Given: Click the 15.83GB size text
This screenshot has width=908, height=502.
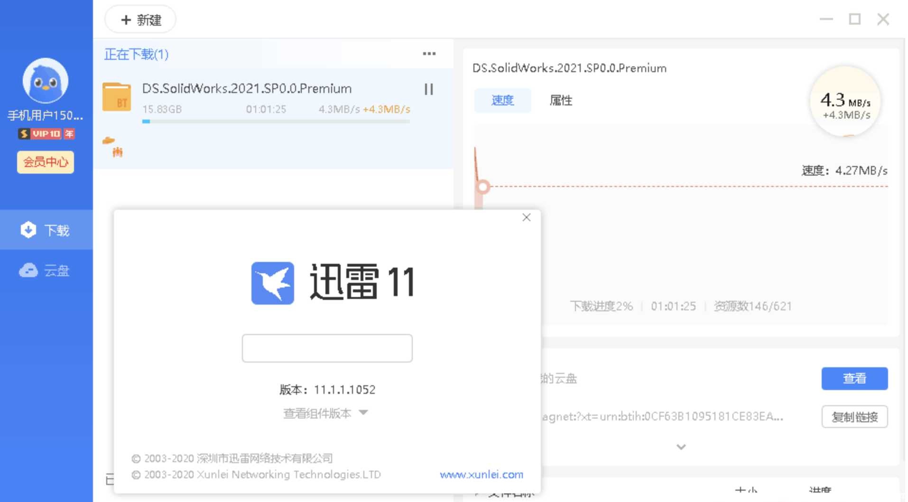Looking at the screenshot, I should [x=162, y=109].
